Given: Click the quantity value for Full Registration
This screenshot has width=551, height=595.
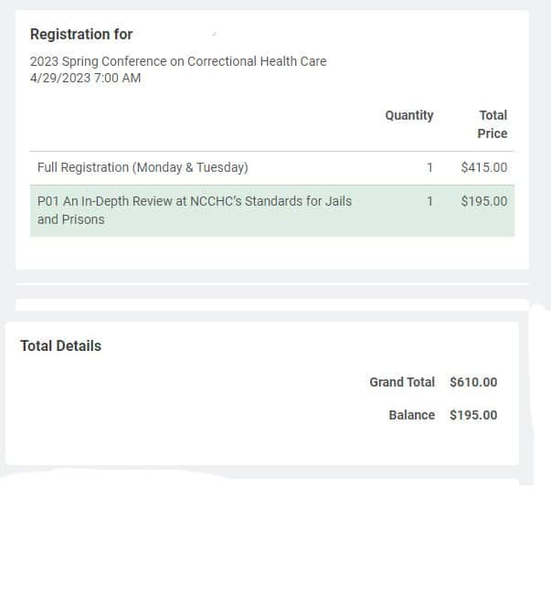Looking at the screenshot, I should click(429, 167).
